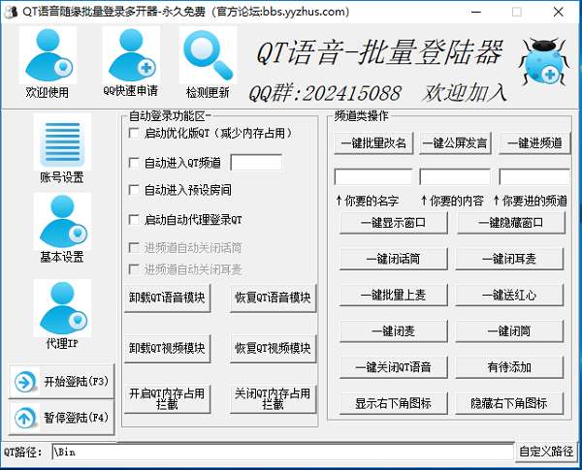Focus the 你要的内容 input field
Image resolution: width=582 pixels, height=470 pixels.
pyautogui.click(x=455, y=176)
